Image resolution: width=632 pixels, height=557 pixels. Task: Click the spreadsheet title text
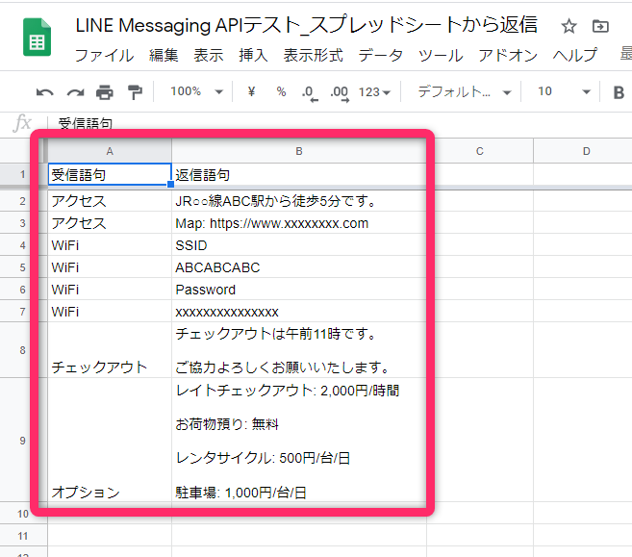click(x=306, y=25)
